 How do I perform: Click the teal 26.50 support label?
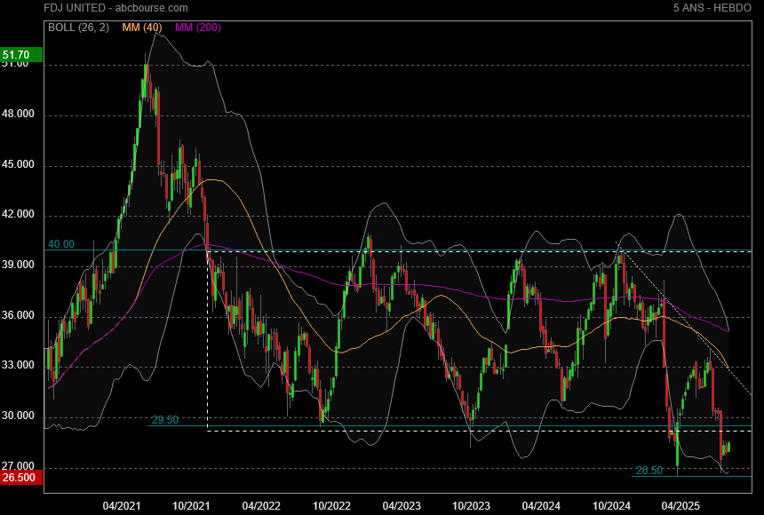(x=649, y=471)
